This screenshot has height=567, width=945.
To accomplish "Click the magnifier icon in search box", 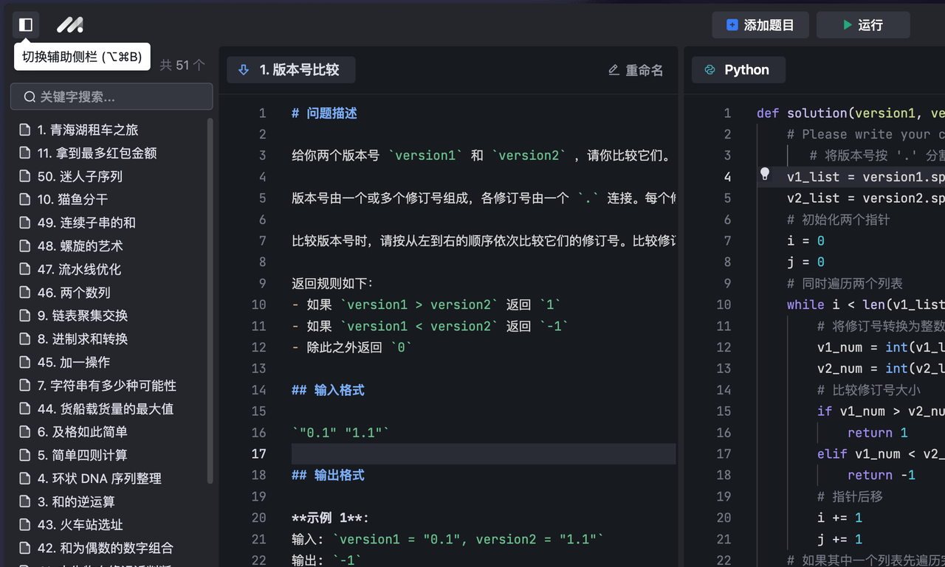I will 30,97.
